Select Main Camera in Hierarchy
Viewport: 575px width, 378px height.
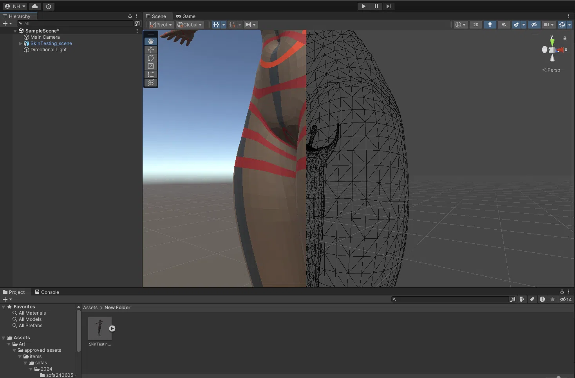(x=45, y=37)
